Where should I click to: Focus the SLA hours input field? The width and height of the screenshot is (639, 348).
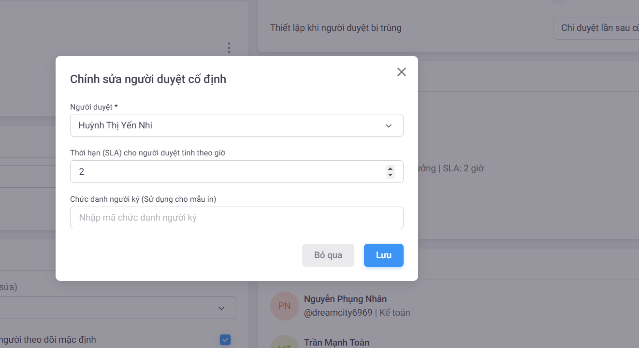227,172
